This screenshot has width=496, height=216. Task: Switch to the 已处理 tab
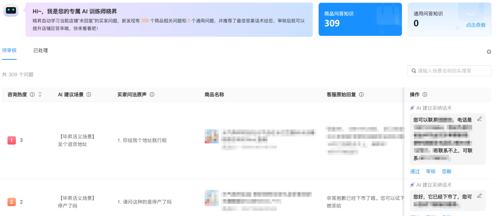(41, 50)
